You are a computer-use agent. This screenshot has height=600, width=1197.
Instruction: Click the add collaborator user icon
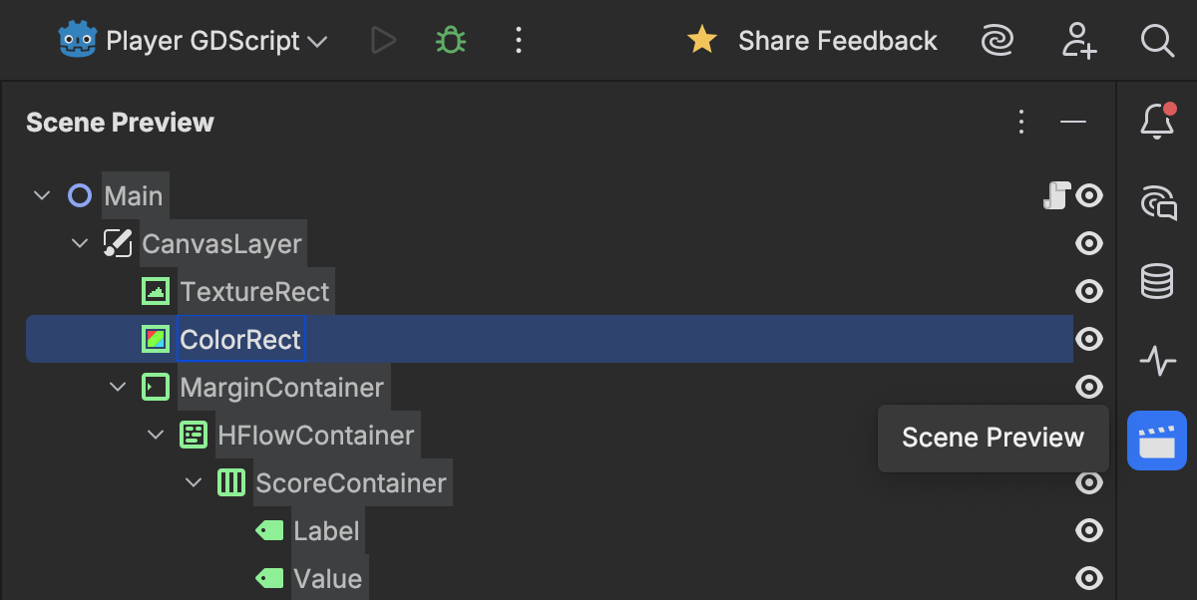pos(1078,41)
